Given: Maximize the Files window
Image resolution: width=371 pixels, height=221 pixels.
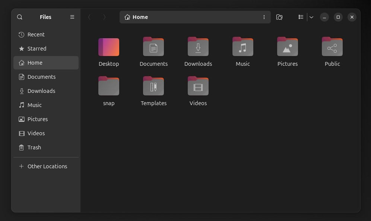Looking at the screenshot, I should tap(338, 17).
